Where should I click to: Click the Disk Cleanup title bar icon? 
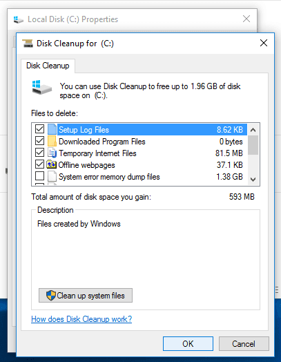click(28, 43)
